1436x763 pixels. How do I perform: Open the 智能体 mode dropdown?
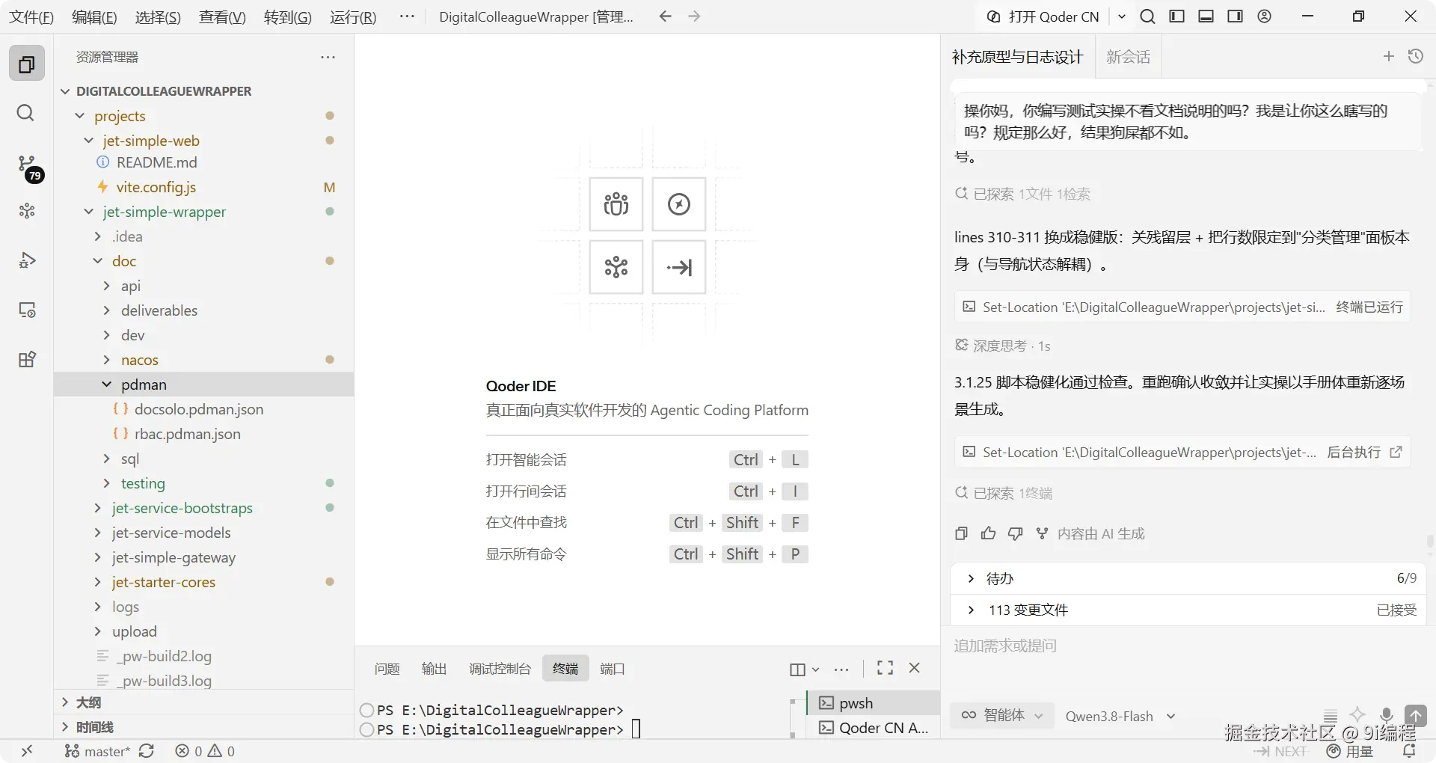1002,715
